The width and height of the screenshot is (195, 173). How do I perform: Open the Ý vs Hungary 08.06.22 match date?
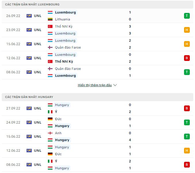[x=13, y=165]
